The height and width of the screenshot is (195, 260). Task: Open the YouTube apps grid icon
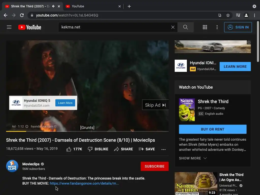205,27
